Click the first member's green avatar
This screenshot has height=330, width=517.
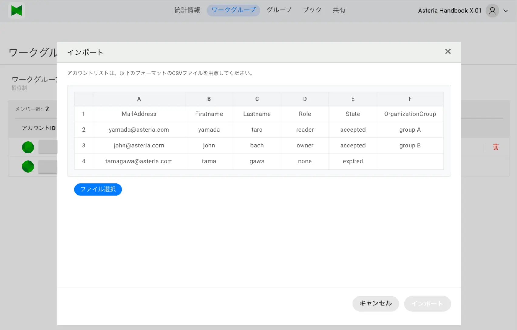(x=28, y=147)
